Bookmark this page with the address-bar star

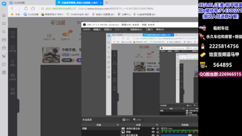coord(43,9)
